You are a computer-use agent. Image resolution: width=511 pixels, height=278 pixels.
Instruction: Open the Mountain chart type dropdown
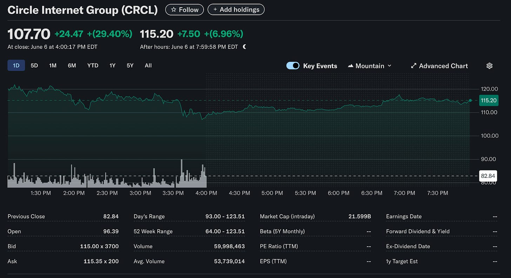(370, 66)
